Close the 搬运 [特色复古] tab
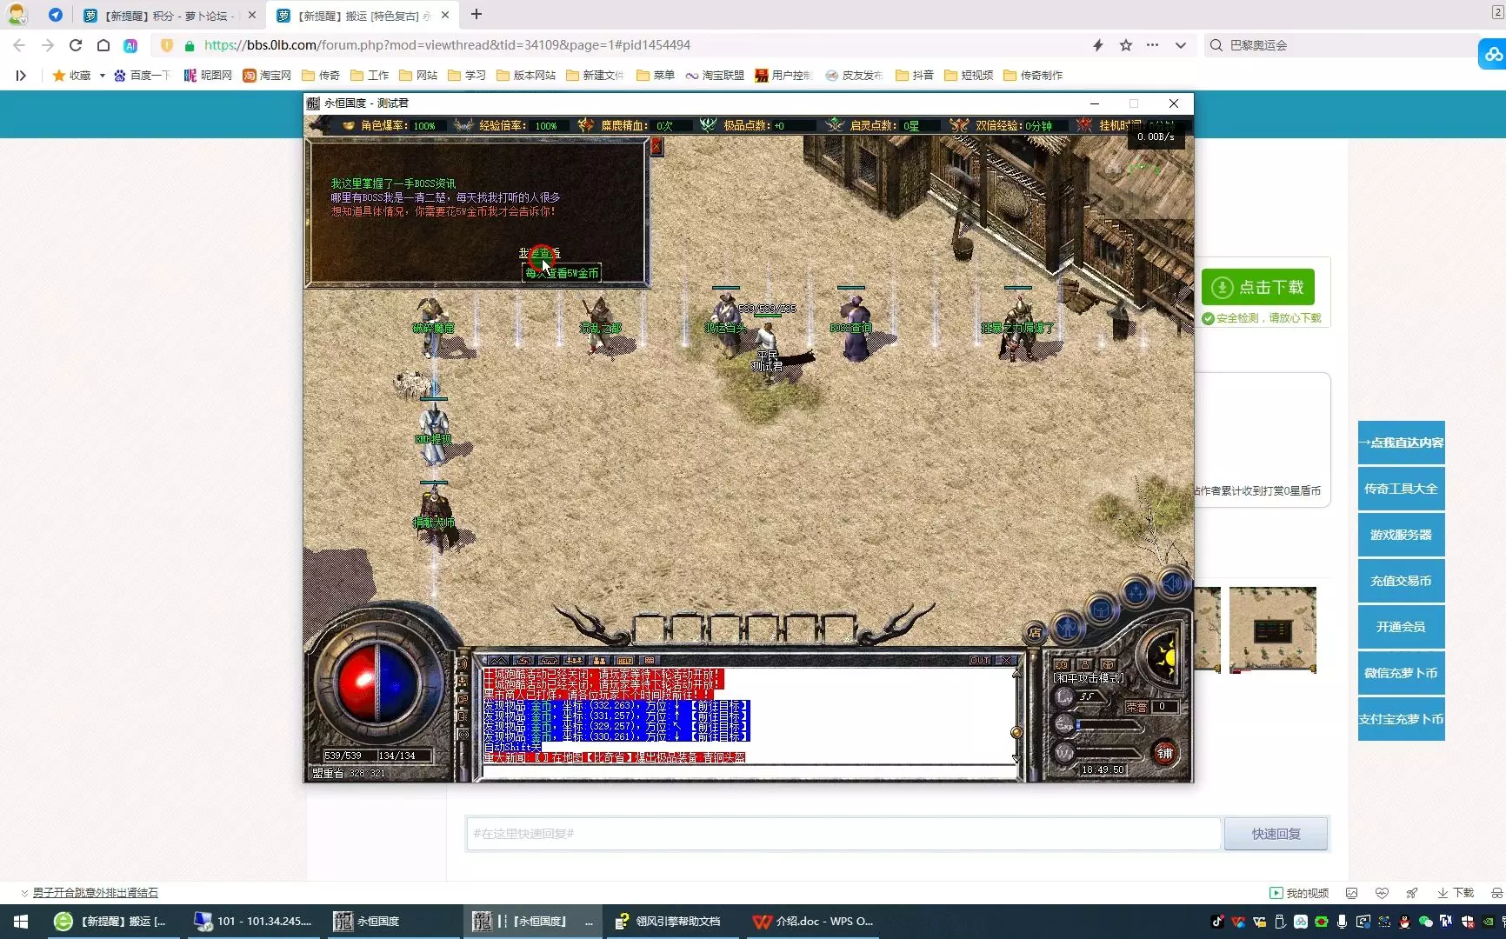The height and width of the screenshot is (939, 1506). pyautogui.click(x=445, y=15)
